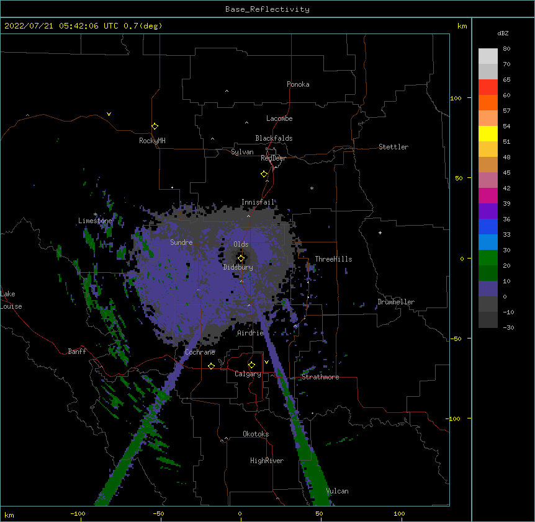Click the yellow diamond marker below Cochrane
This screenshot has width=535, height=522.
click(x=211, y=366)
